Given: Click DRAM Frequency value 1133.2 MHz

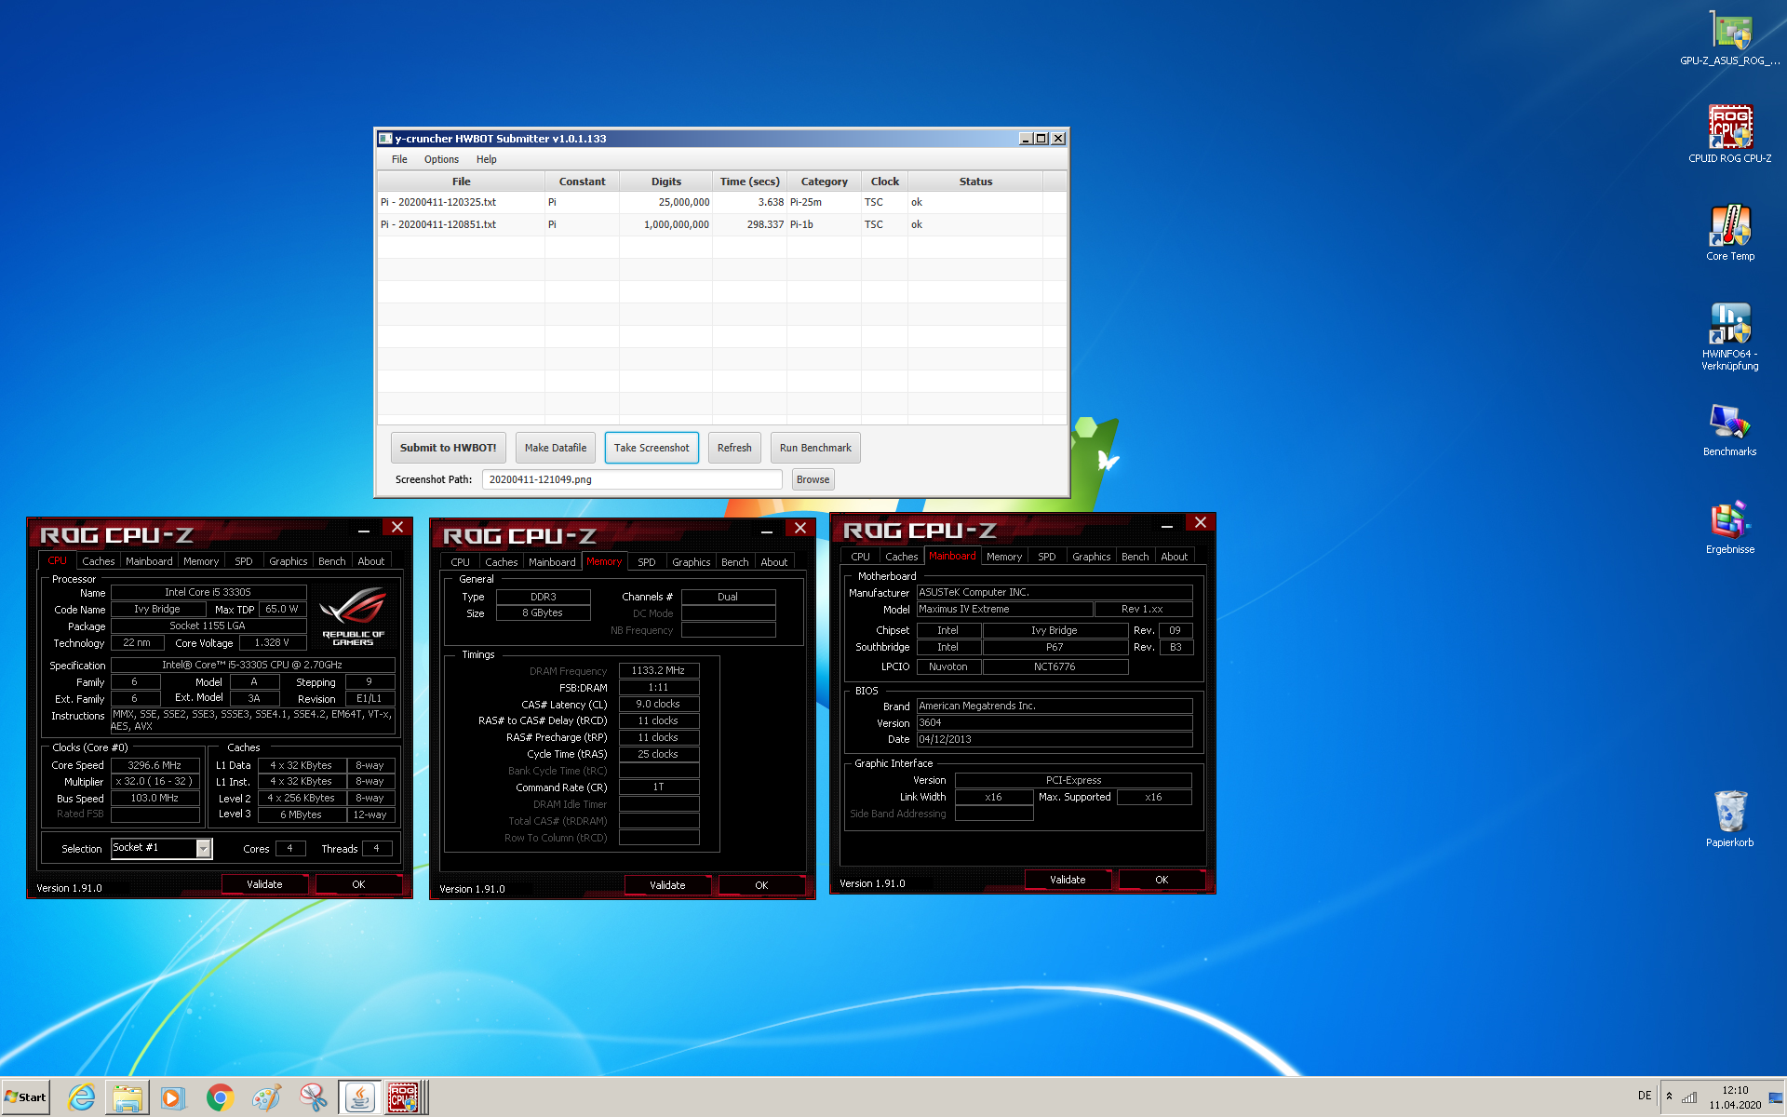Looking at the screenshot, I should coord(659,670).
